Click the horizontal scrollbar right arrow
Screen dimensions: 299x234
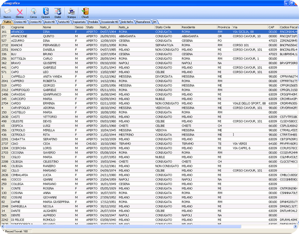296,227
